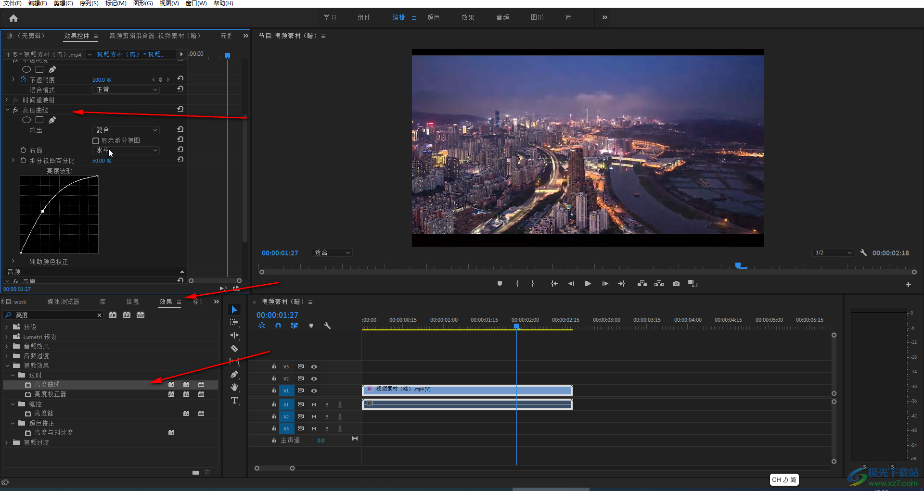924x491 pixels.
Task: Open 布局 dropdown showing 水平
Action: [x=126, y=150]
